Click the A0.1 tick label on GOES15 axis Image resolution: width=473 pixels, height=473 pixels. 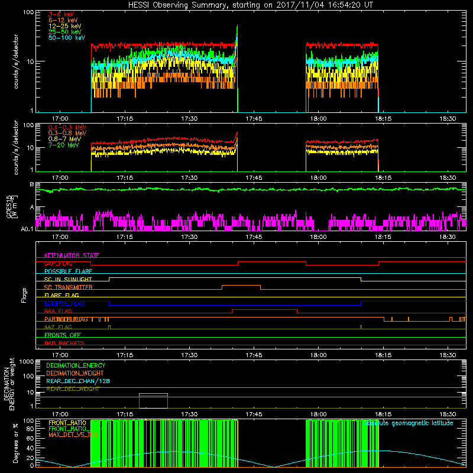click(27, 229)
